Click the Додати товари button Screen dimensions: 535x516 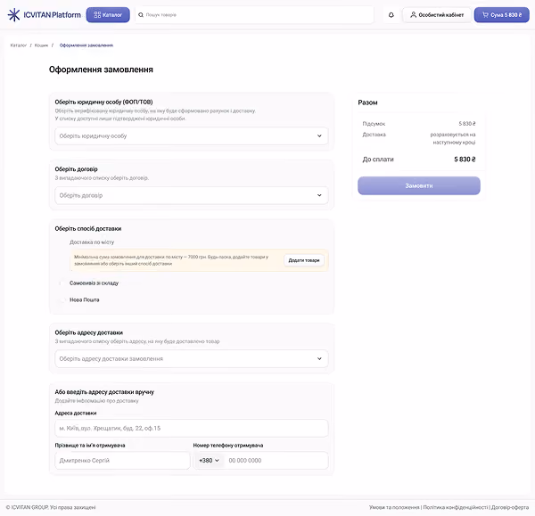(304, 260)
